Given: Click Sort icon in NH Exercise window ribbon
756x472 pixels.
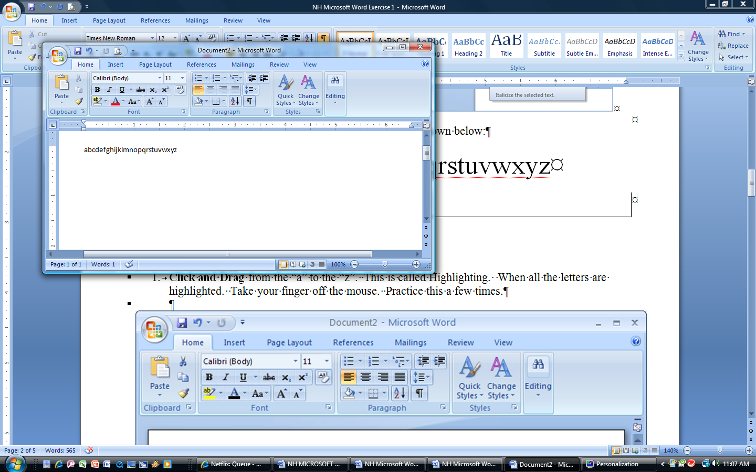Looking at the screenshot, I should pos(309,38).
